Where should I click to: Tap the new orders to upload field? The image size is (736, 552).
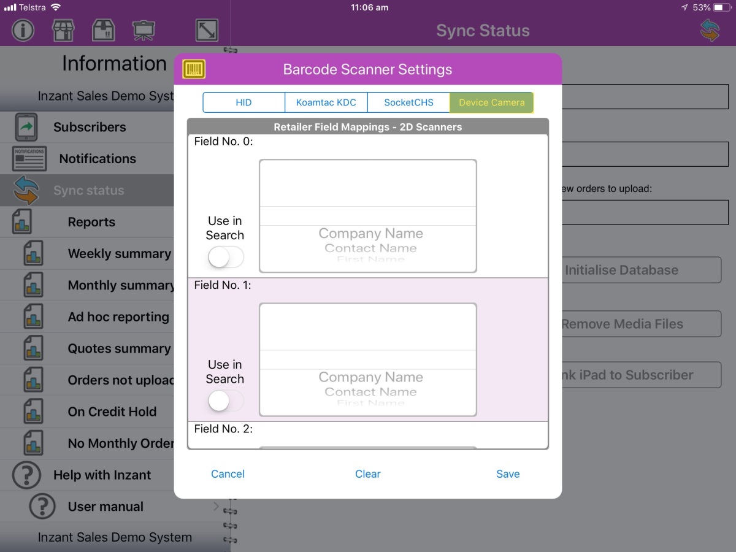(x=644, y=212)
